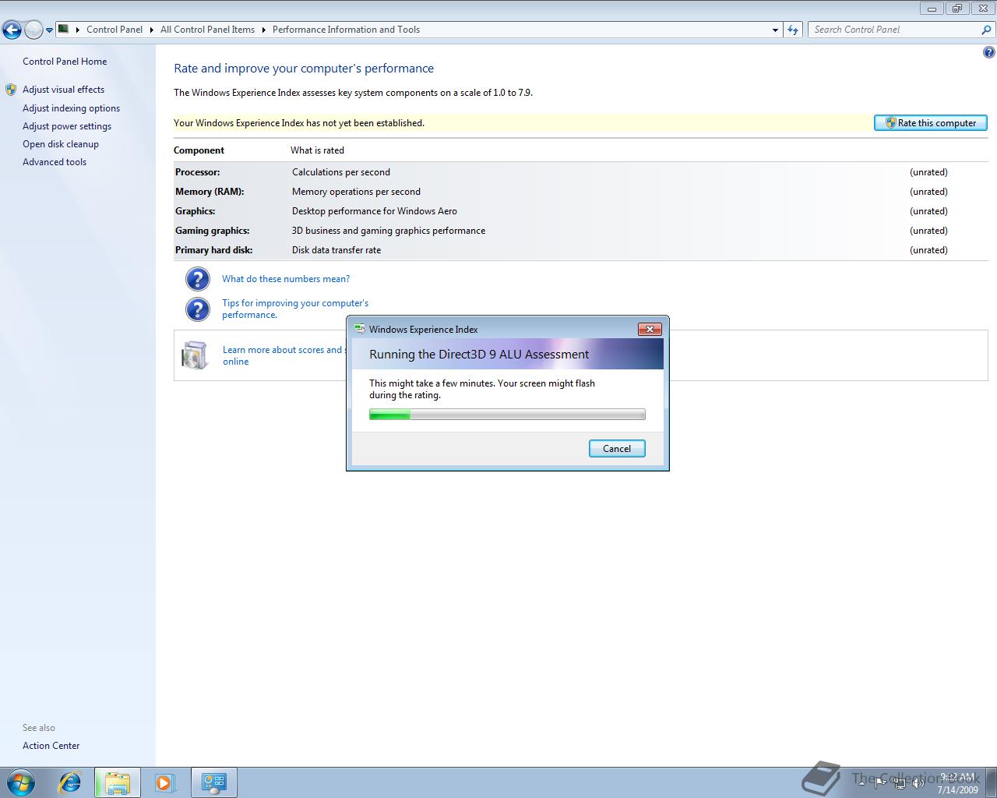Close the Windows Experience Index dialog
997x798 pixels.
click(x=650, y=329)
